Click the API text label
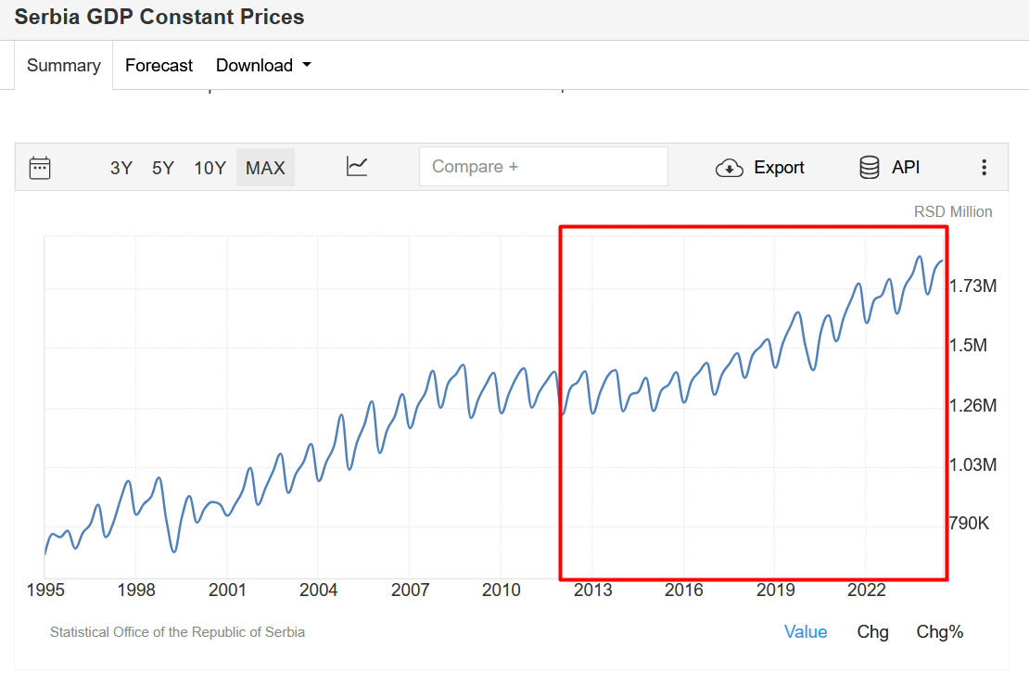The height and width of the screenshot is (673, 1029). (x=906, y=168)
